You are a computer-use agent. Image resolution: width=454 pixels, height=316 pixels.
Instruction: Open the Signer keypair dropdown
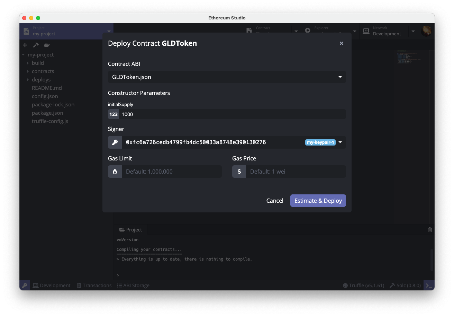340,142
